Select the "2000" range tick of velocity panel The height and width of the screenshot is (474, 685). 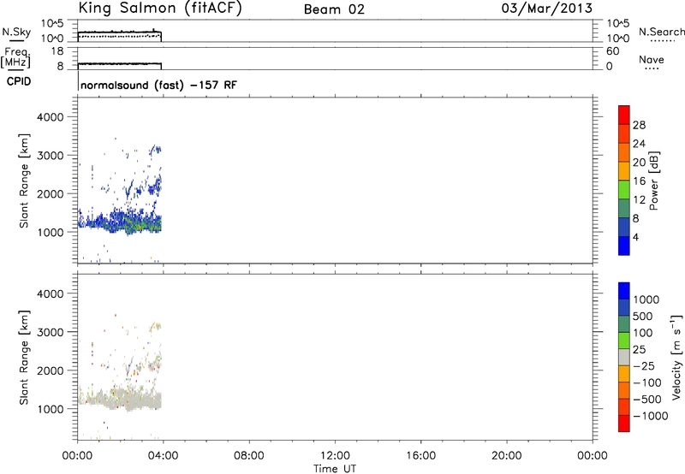coord(51,370)
